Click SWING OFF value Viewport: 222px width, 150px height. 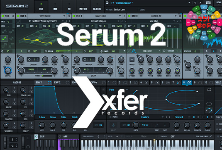click(173, 136)
